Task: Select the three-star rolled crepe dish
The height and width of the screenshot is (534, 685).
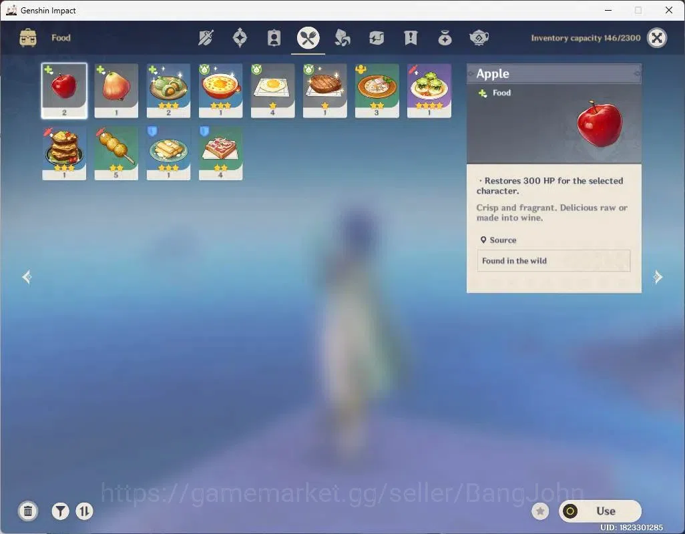Action: click(x=168, y=154)
